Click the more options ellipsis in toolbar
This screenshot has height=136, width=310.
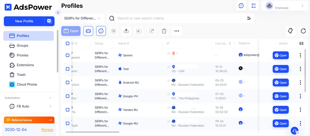pyautogui.click(x=177, y=31)
